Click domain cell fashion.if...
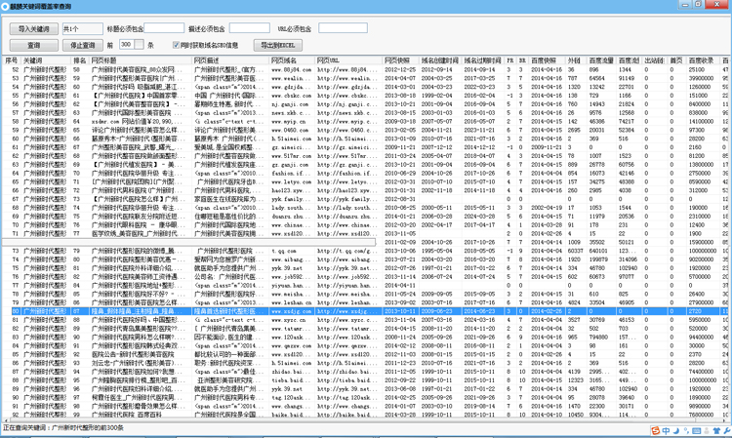The height and width of the screenshot is (438, 732). [x=290, y=173]
